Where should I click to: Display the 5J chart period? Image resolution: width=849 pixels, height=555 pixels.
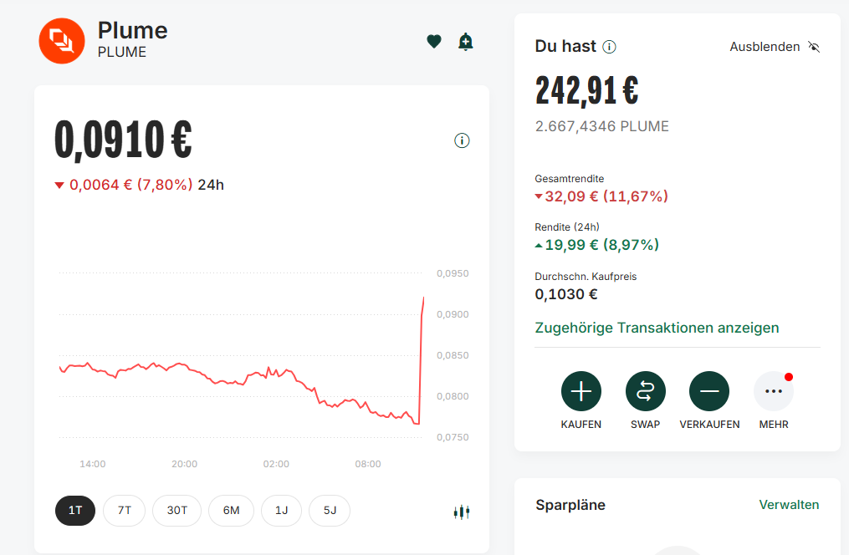[x=330, y=510]
